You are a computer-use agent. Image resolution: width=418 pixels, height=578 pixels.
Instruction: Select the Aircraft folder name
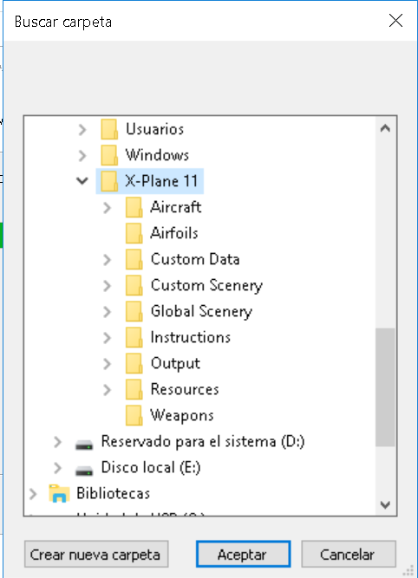(175, 207)
